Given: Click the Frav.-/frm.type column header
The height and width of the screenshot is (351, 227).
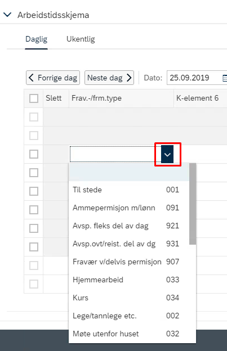Looking at the screenshot, I should (x=121, y=98).
